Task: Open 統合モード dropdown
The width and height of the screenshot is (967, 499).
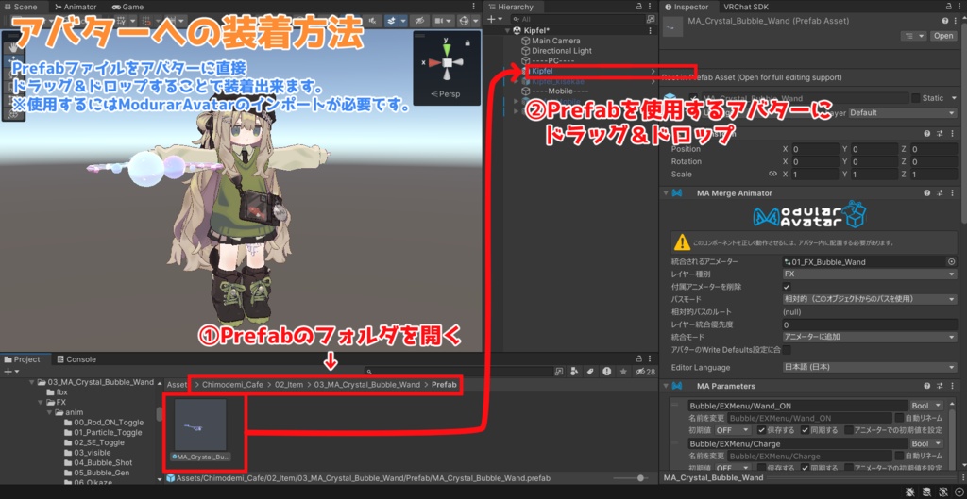Action: [869, 337]
